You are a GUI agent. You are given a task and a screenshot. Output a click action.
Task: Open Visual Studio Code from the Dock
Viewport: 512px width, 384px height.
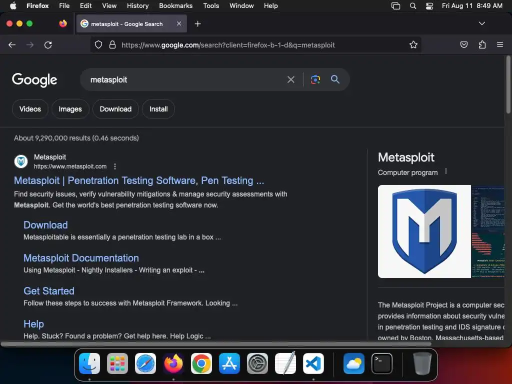point(313,363)
